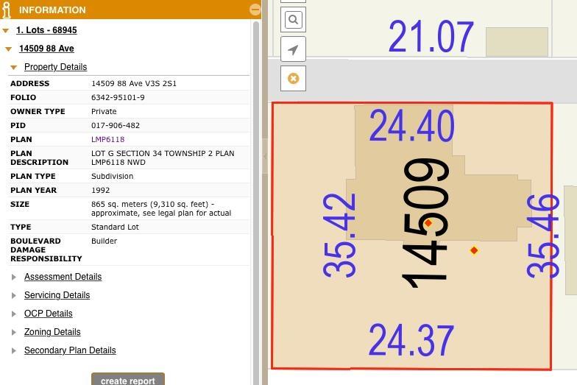The height and width of the screenshot is (385, 577).
Task: Click the 14509 lot number on map
Action: (425, 221)
